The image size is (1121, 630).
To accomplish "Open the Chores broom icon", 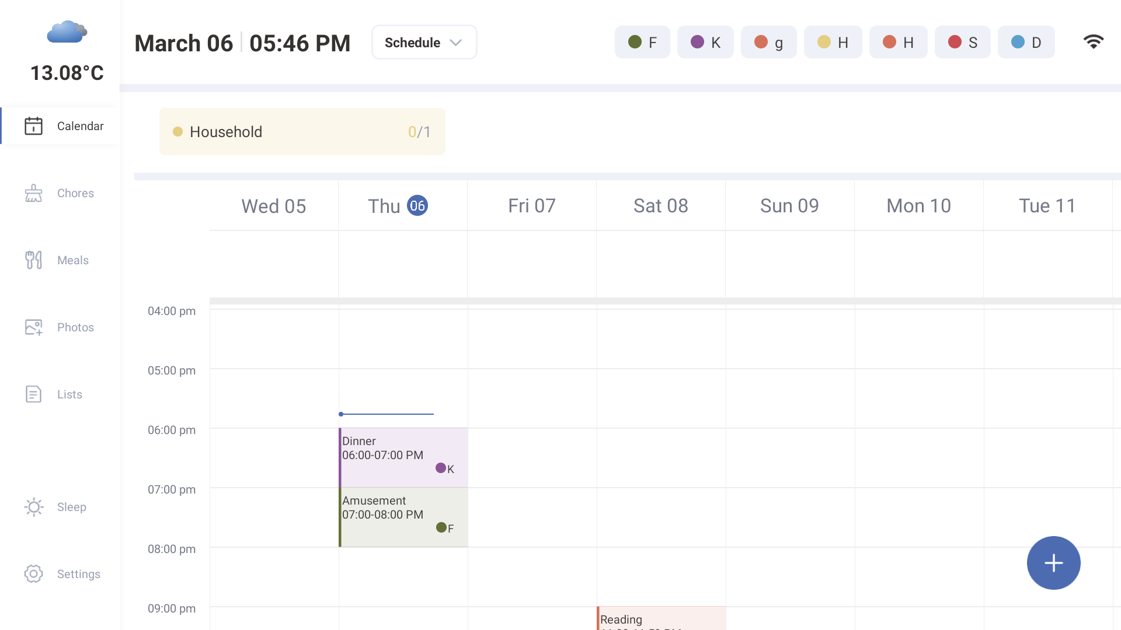I will pyautogui.click(x=33, y=193).
